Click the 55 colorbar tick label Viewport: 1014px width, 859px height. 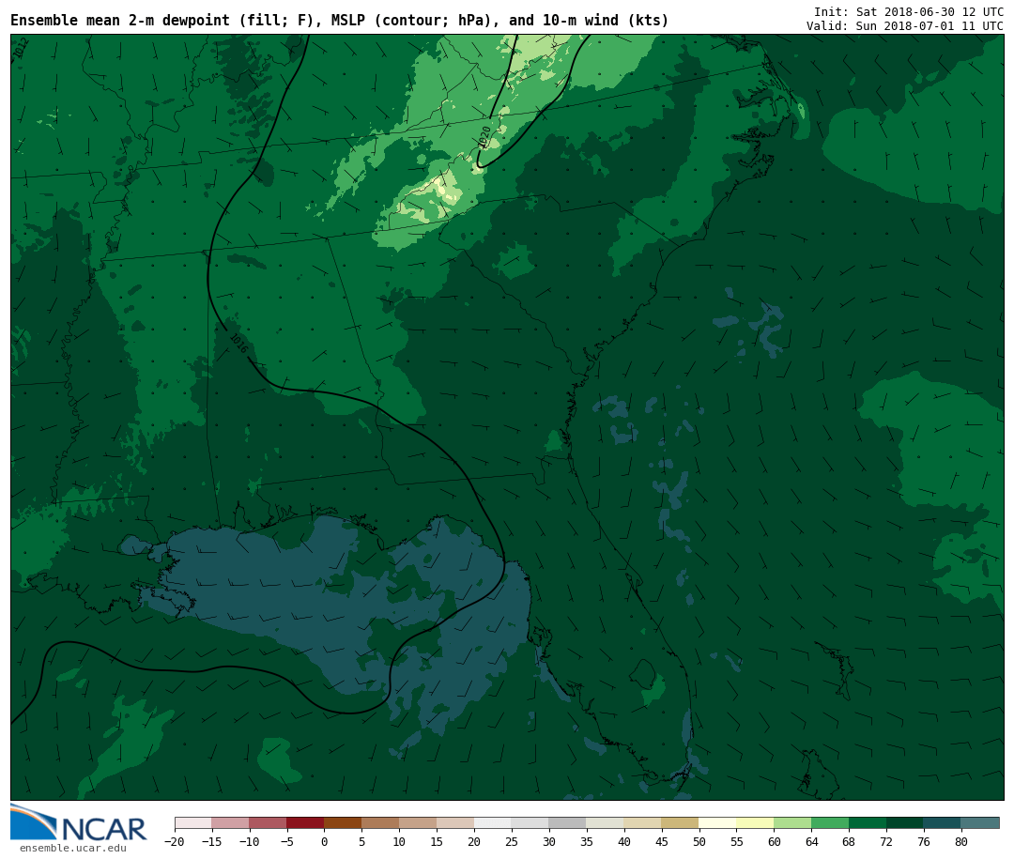[x=737, y=841]
